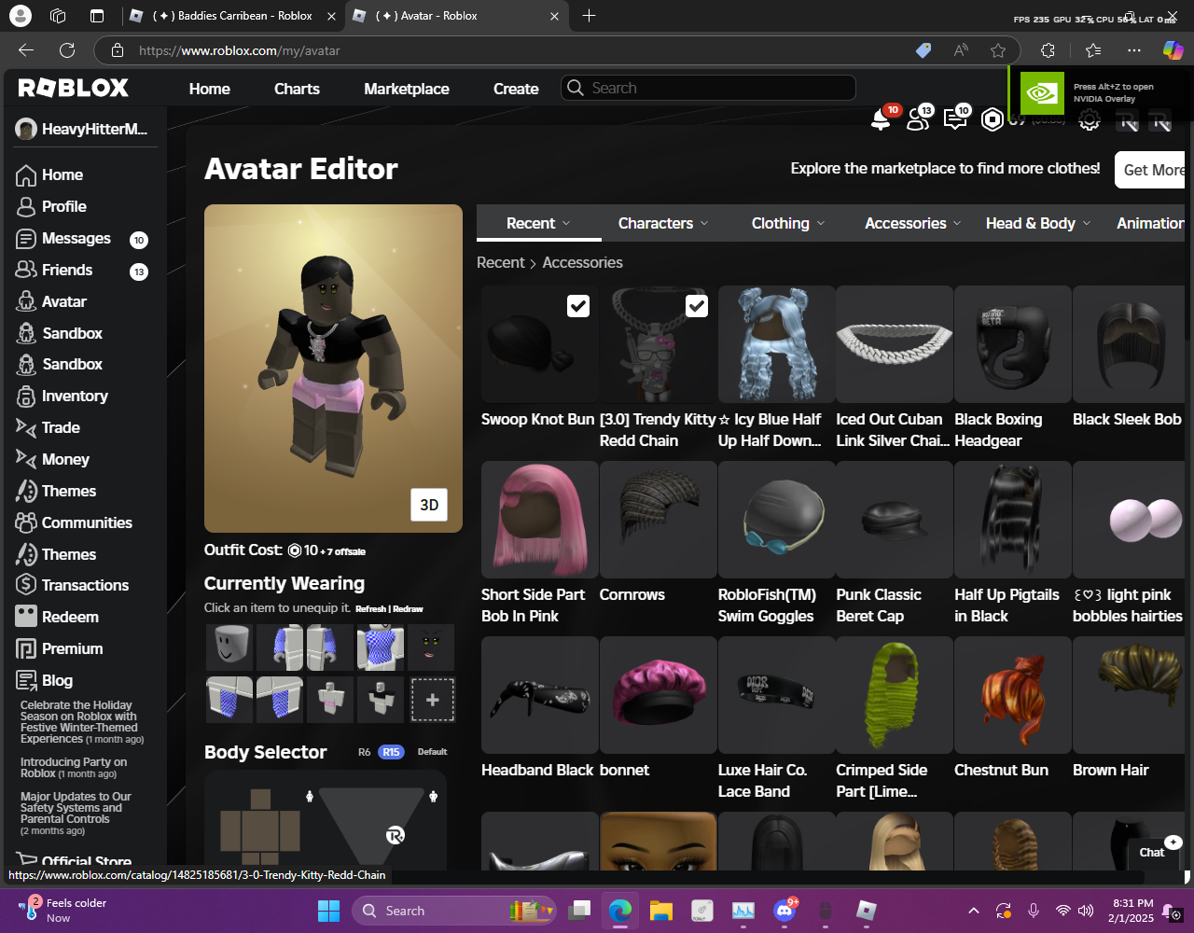The width and height of the screenshot is (1194, 933).
Task: Click the Refresh link under Currently Wearing
Action: pos(370,609)
